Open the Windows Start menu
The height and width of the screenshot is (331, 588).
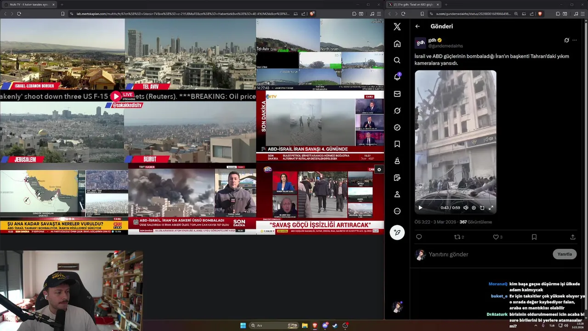coord(243,325)
